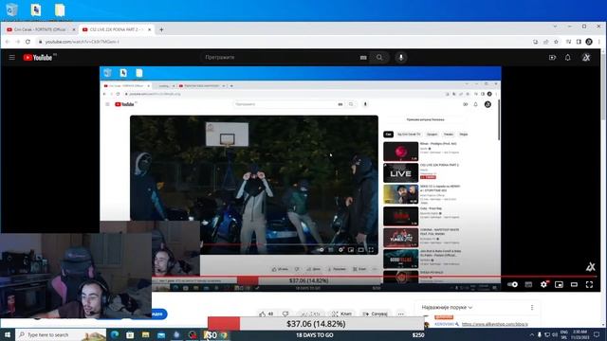This screenshot has height=341, width=607.
Task: Open the Chrome three-dot menu
Action: (598, 42)
